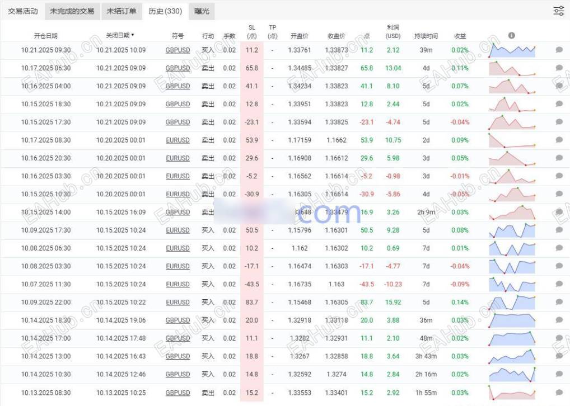Sort by 行动 column header
Image resolution: width=570 pixels, height=406 pixels.
pos(208,36)
